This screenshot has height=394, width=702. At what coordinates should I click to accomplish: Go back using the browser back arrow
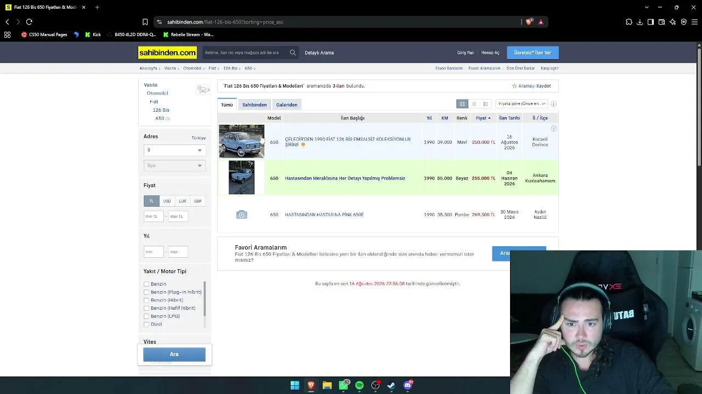tap(7, 22)
